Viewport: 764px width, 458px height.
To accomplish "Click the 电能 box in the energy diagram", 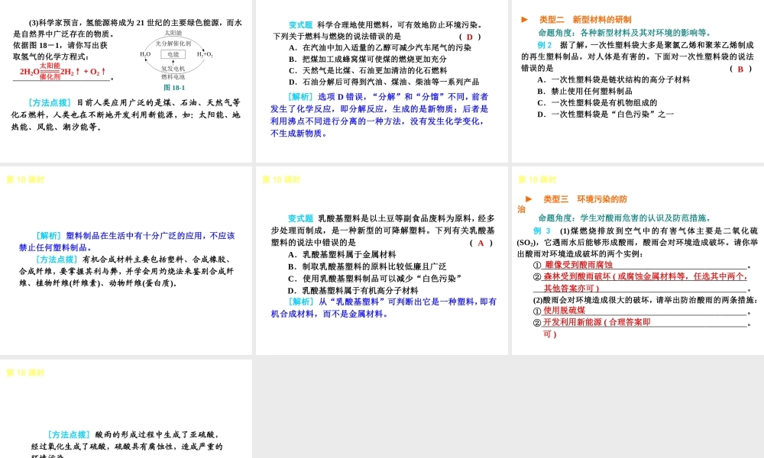I will 173,54.
